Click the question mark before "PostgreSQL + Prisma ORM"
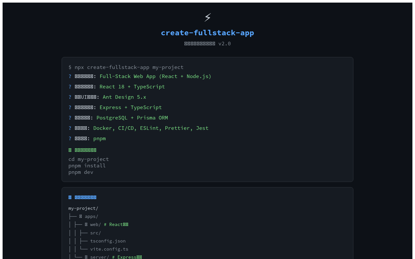415x259 pixels. click(70, 118)
